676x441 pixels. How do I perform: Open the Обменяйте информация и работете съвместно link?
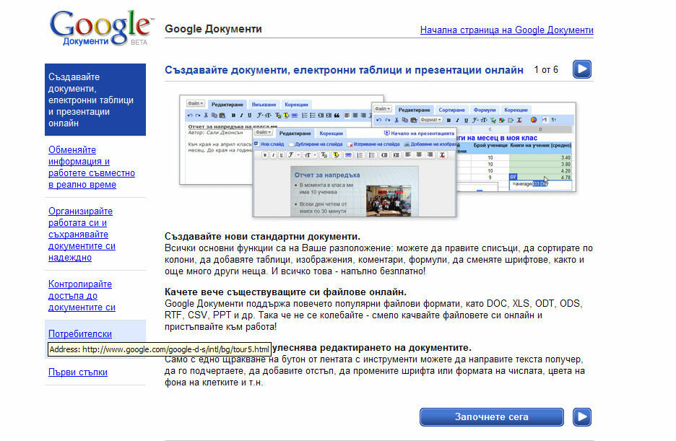pos(92,167)
